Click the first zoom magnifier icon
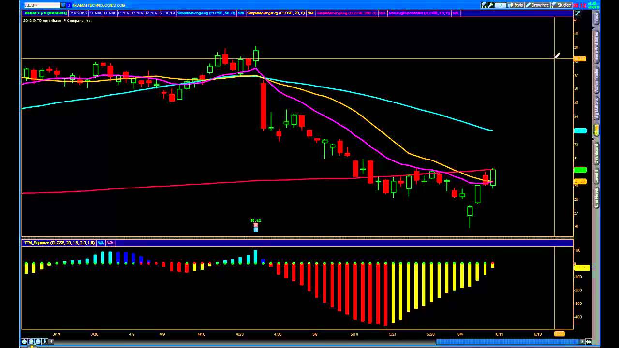This screenshot has width=619, height=348. [31, 342]
